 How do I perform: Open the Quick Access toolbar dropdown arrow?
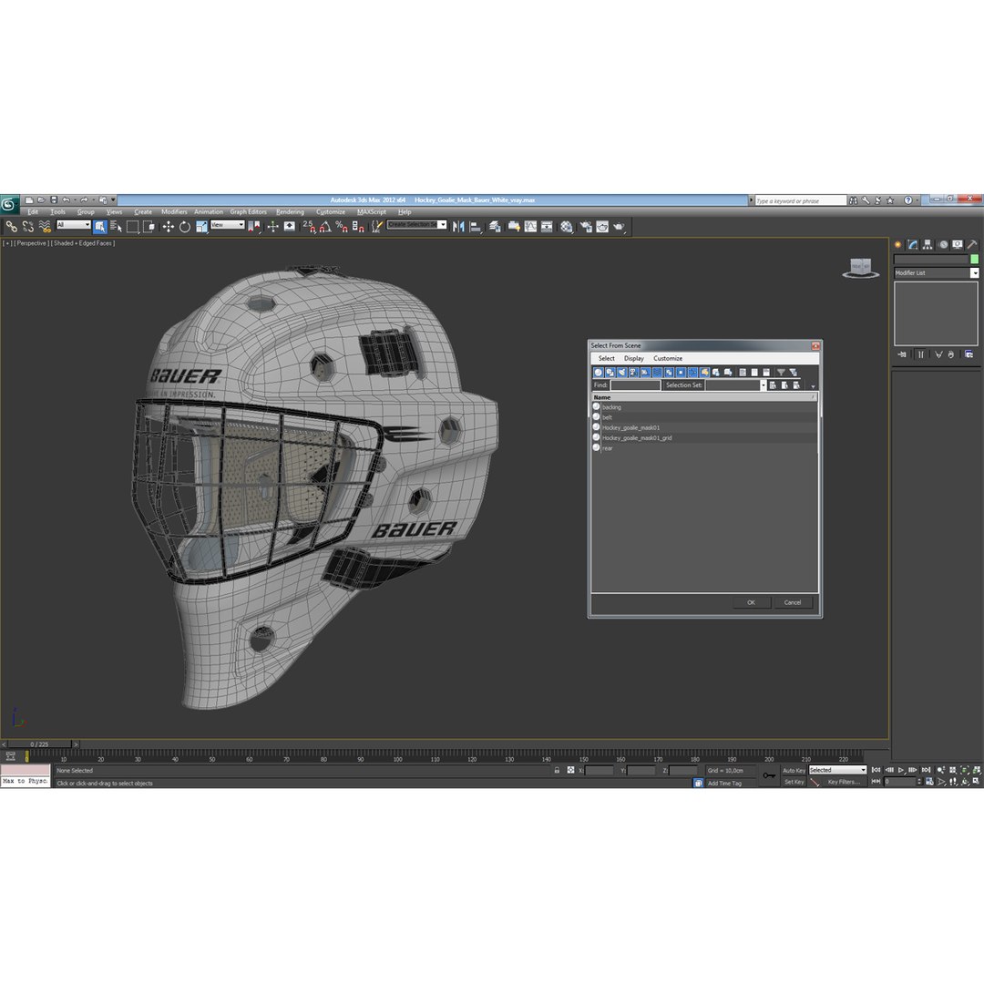(x=113, y=200)
